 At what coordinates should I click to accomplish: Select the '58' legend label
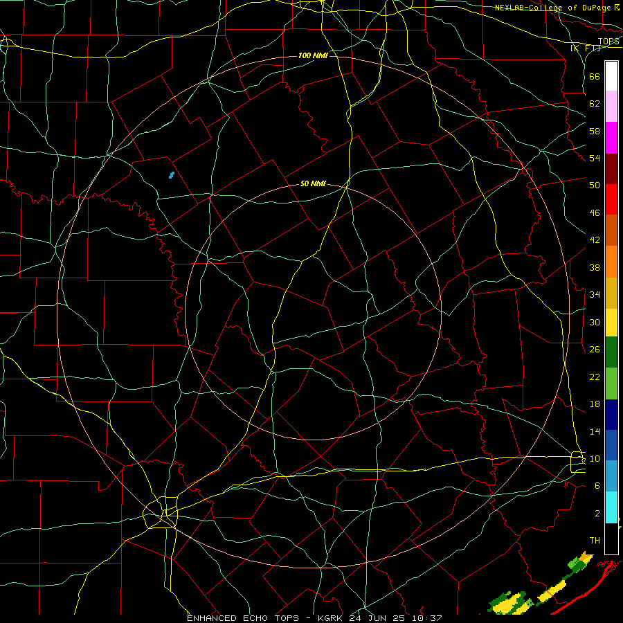pyautogui.click(x=595, y=131)
